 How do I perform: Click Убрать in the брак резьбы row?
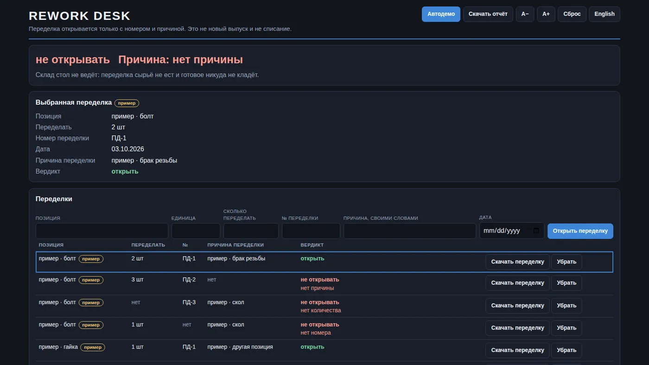coord(566,262)
